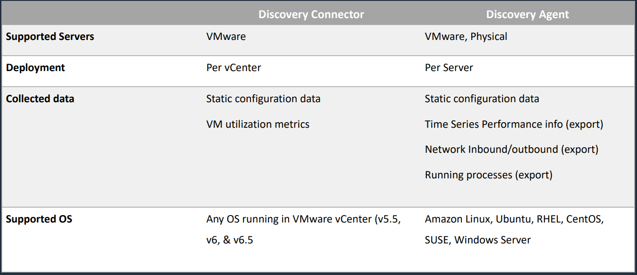This screenshot has width=637, height=275.
Task: Click 'Network Inbound/outbound (export)' text
Action: tap(512, 150)
